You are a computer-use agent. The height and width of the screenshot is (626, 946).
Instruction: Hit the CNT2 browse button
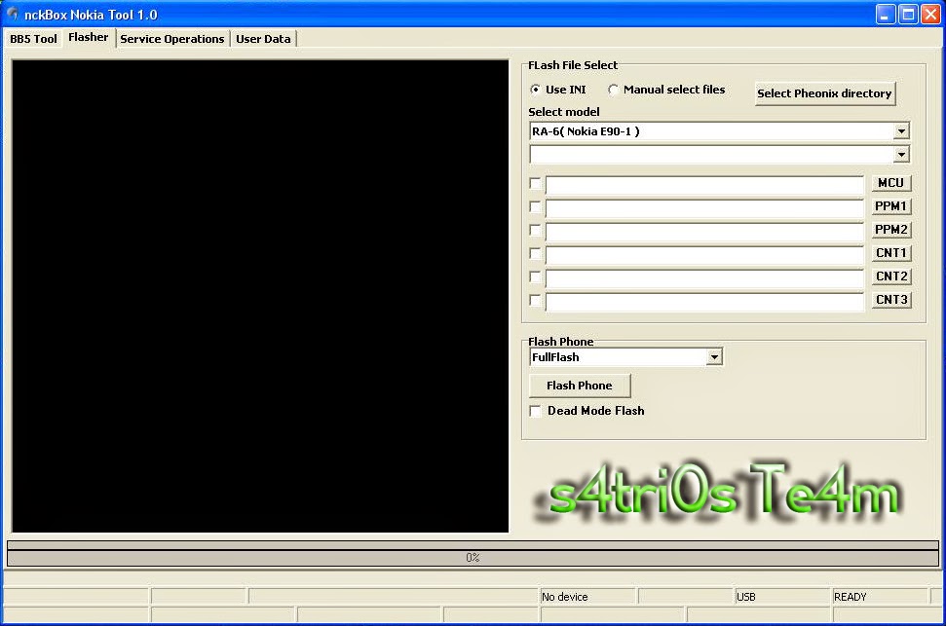tap(891, 276)
